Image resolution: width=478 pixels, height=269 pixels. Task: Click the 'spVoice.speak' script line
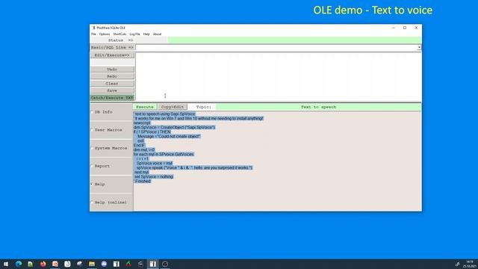[x=194, y=167]
